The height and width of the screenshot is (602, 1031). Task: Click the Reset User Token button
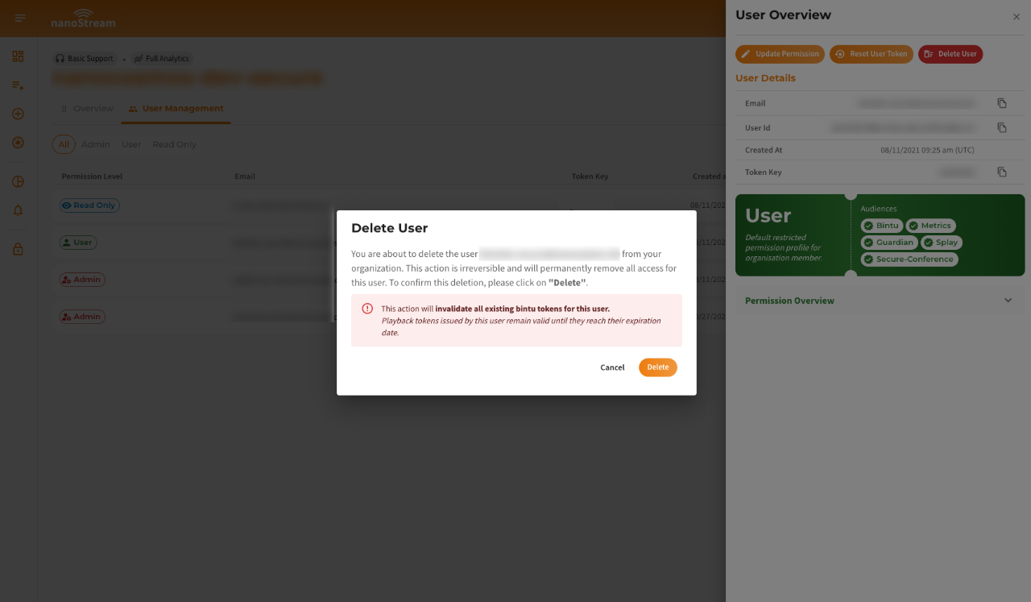(872, 54)
